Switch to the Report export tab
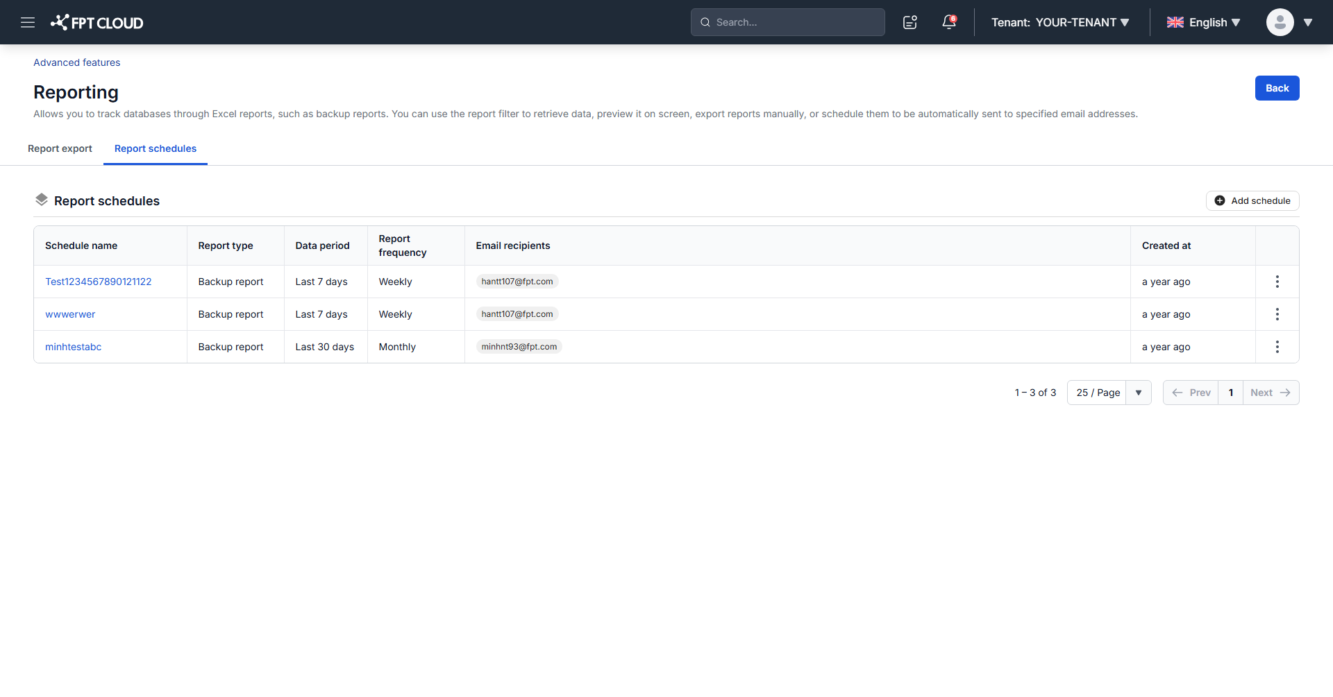Screen dimensions: 1333x697 60,148
